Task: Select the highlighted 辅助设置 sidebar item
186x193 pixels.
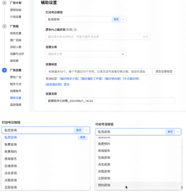Action: [16, 98]
